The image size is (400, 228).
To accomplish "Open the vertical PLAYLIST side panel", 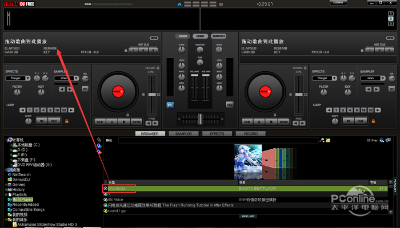I will click(x=395, y=187).
